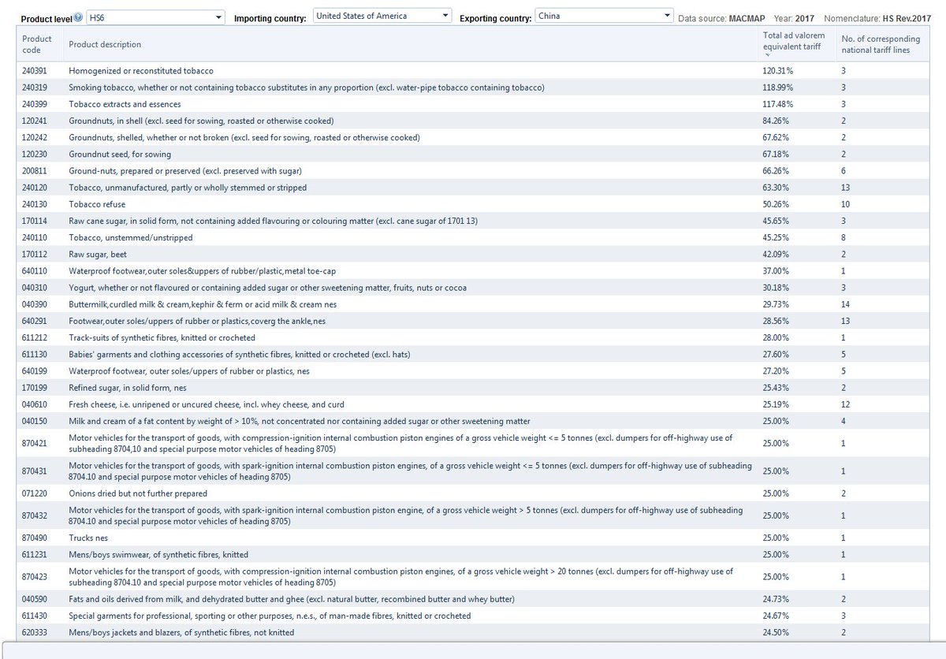Screen dimensions: 946x659
Task: Select 'Homogenized or reconstituted tobacco' description
Action: click(141, 71)
